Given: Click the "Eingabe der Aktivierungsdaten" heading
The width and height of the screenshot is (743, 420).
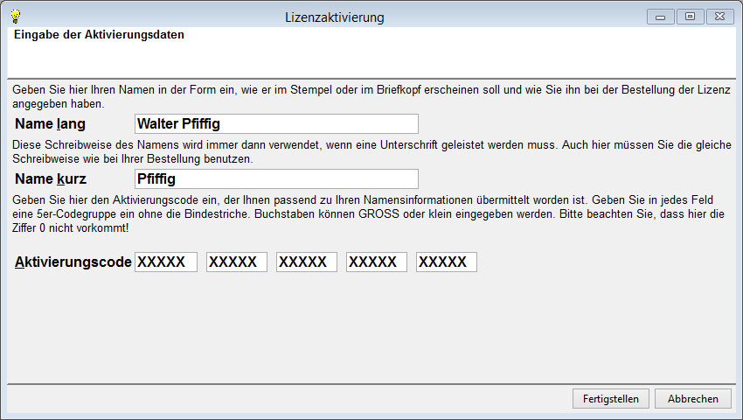Looking at the screenshot, I should 99,36.
